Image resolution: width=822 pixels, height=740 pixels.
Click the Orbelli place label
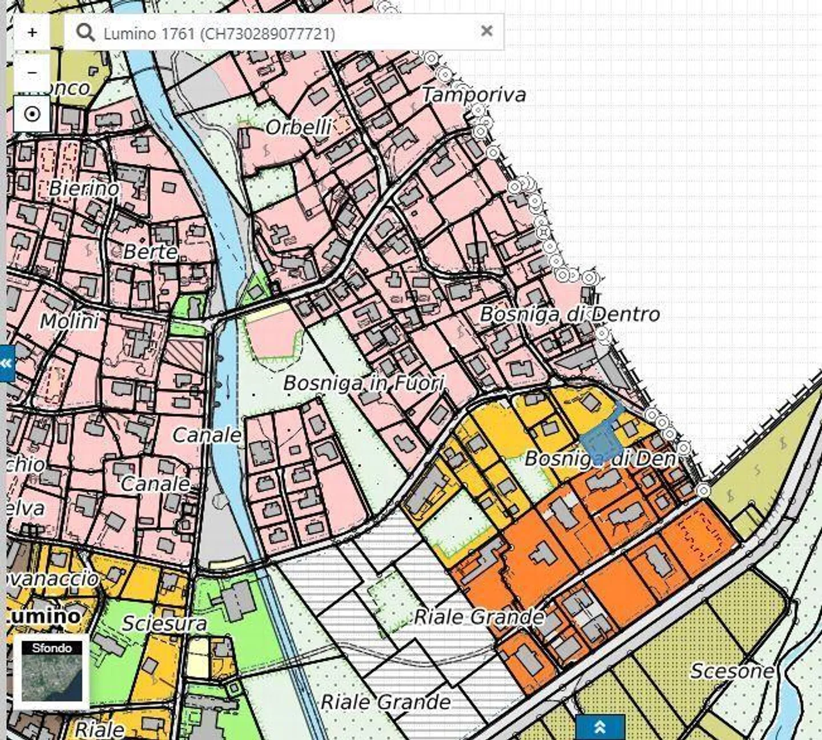click(x=298, y=127)
